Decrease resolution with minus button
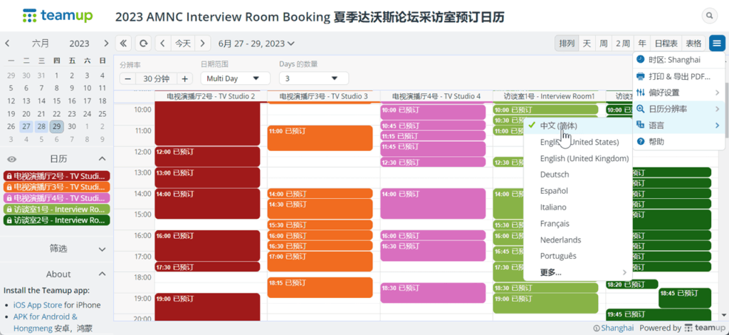The height and width of the screenshot is (335, 729). pyautogui.click(x=127, y=78)
